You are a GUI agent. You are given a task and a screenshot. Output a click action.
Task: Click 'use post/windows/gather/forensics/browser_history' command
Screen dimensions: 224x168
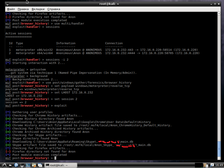(88, 83)
